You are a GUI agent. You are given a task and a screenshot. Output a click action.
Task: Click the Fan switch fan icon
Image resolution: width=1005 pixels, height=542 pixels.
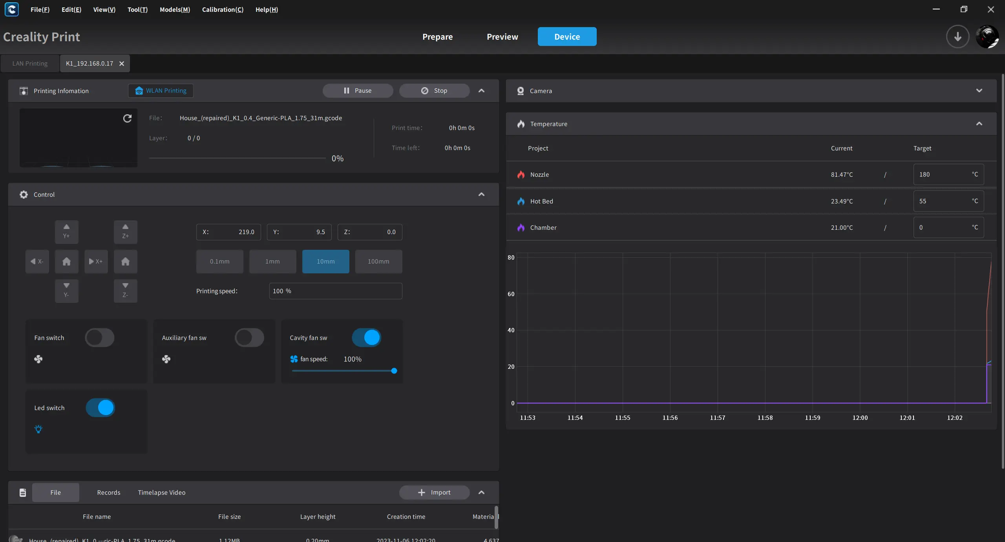38,359
